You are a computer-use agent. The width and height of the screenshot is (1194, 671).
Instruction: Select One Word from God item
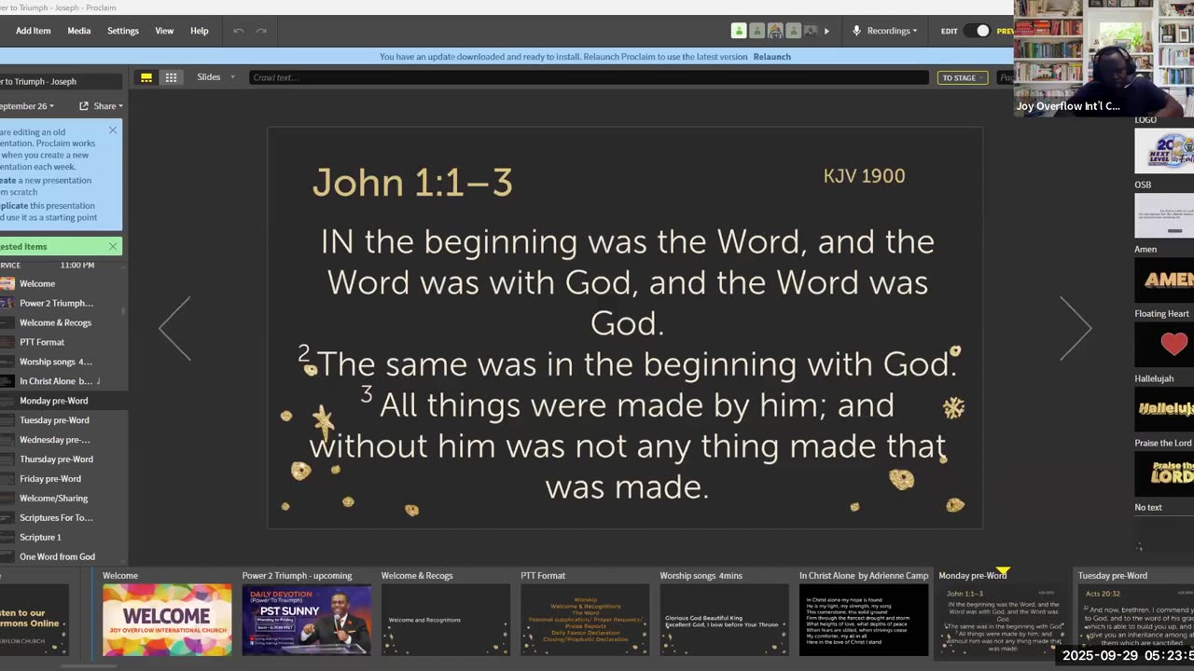click(62, 557)
